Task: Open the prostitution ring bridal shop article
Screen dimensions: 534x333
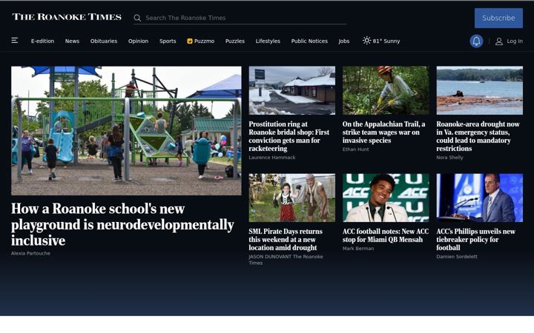Action: pyautogui.click(x=289, y=136)
